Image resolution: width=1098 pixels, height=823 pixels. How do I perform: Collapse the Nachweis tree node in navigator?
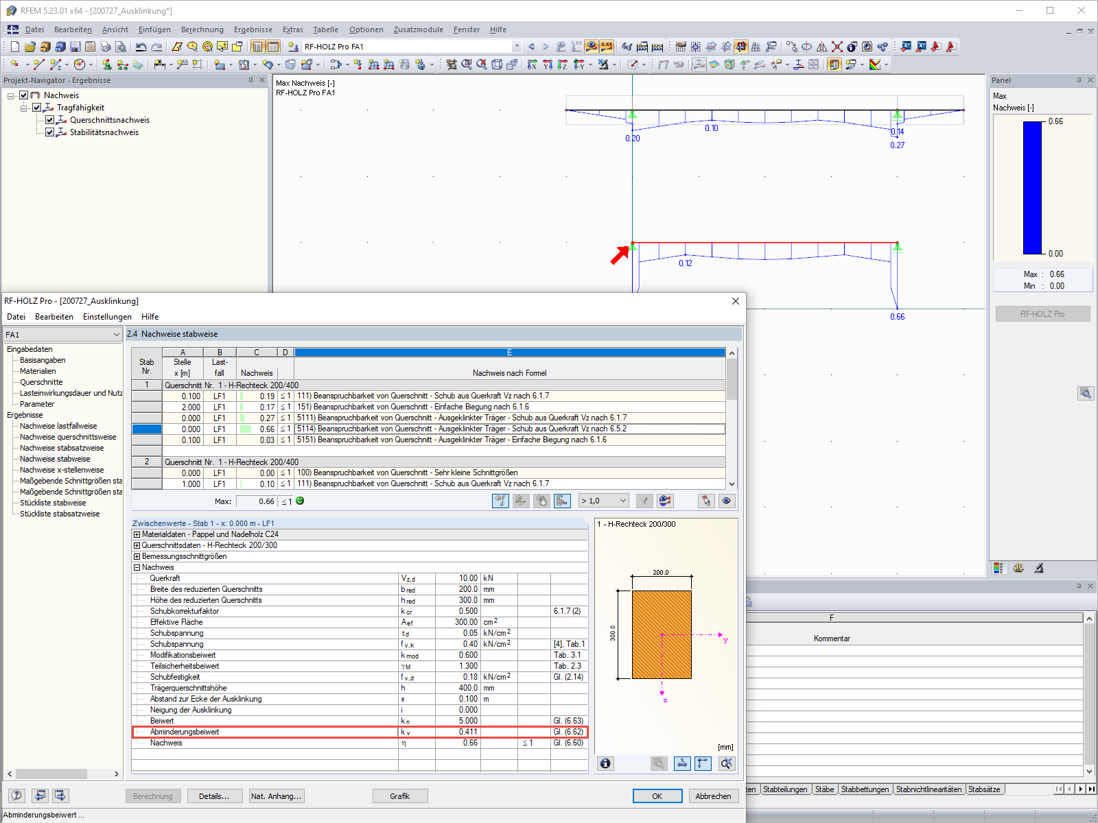(x=11, y=96)
